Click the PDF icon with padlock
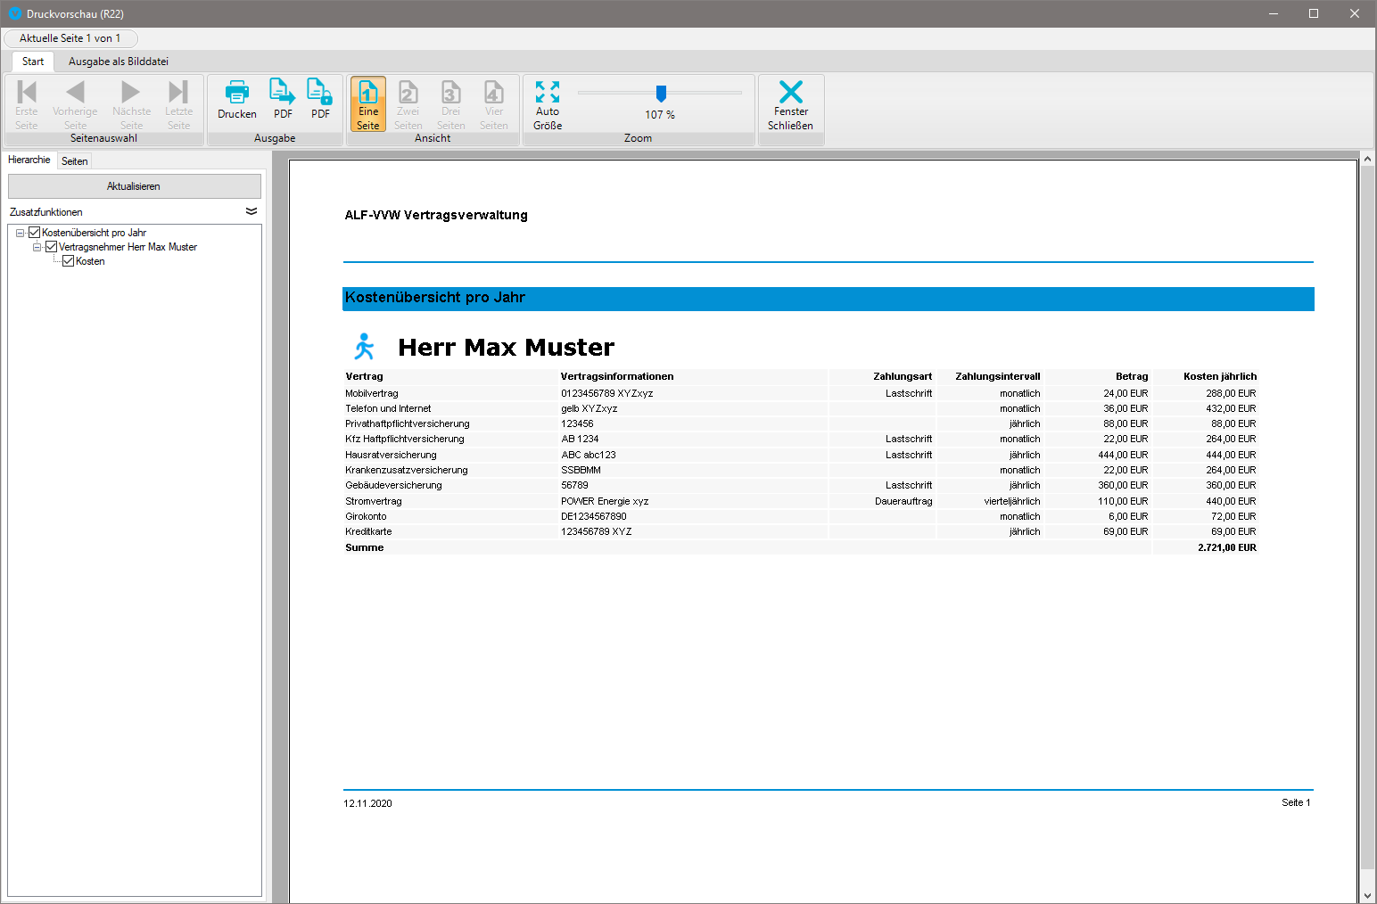This screenshot has height=904, width=1377. (320, 93)
